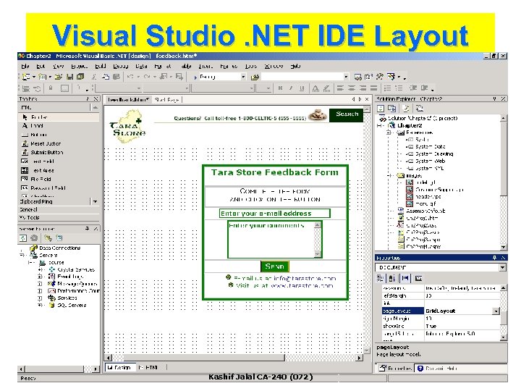Expand the SQL Servers node
This screenshot has width=521, height=391.
[x=40, y=306]
